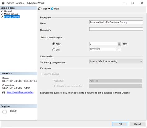The height and width of the screenshot is (128, 147).
Task: Click the connection plug icon
Action: coord(4,92)
